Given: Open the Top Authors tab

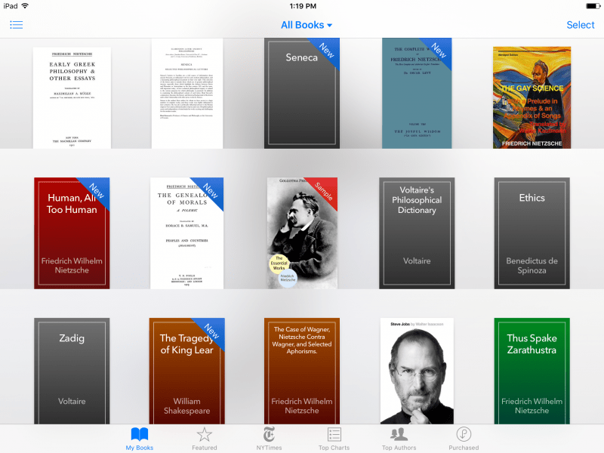Looking at the screenshot, I should click(399, 439).
